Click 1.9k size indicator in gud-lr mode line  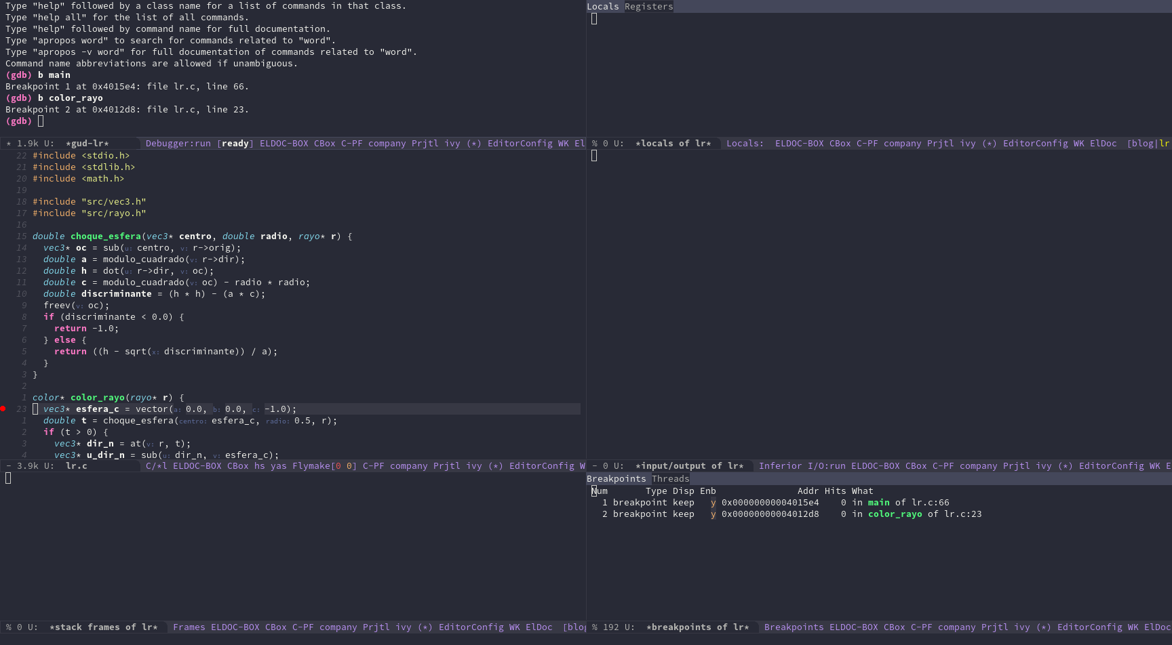(x=28, y=144)
